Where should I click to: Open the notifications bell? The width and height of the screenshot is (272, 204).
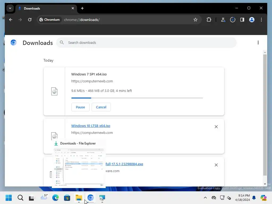pyautogui.click(x=254, y=198)
